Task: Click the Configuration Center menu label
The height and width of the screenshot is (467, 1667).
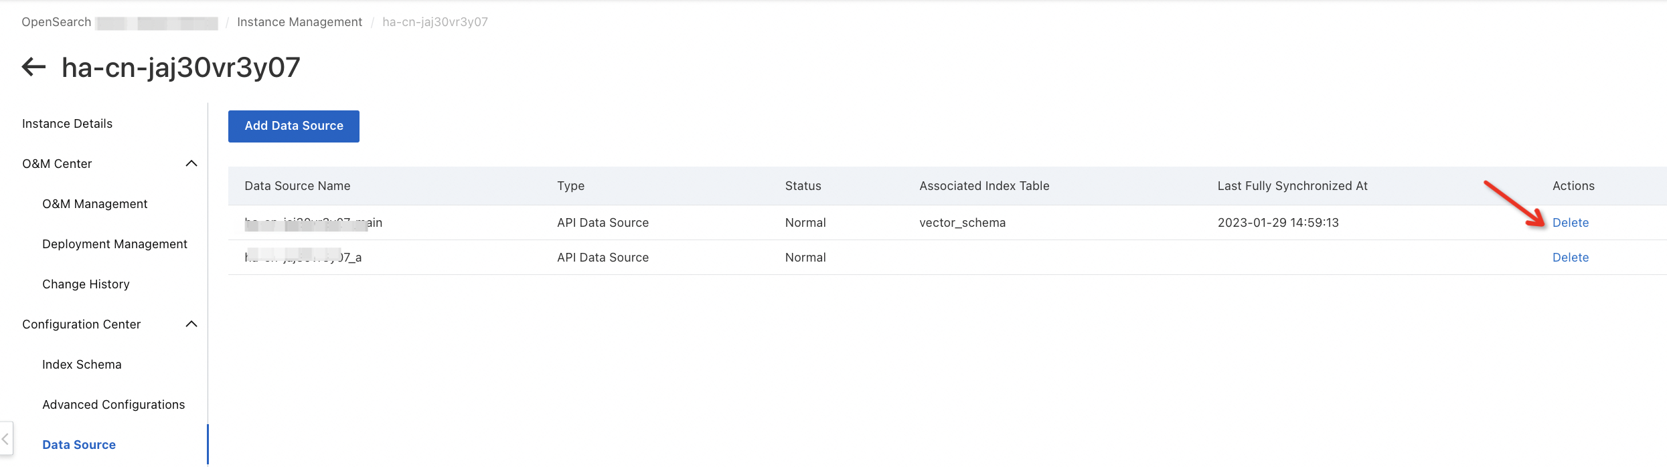Action: 81,324
